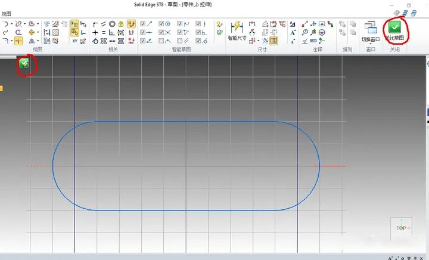Image resolution: width=429 pixels, height=260 pixels.
Task: Toggle the highlighted dimension-axis icon
Action: [x=273, y=41]
